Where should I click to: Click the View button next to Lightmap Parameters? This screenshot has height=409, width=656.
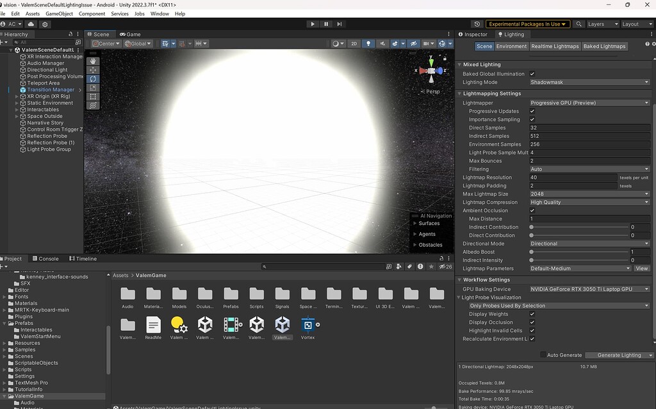(x=641, y=268)
